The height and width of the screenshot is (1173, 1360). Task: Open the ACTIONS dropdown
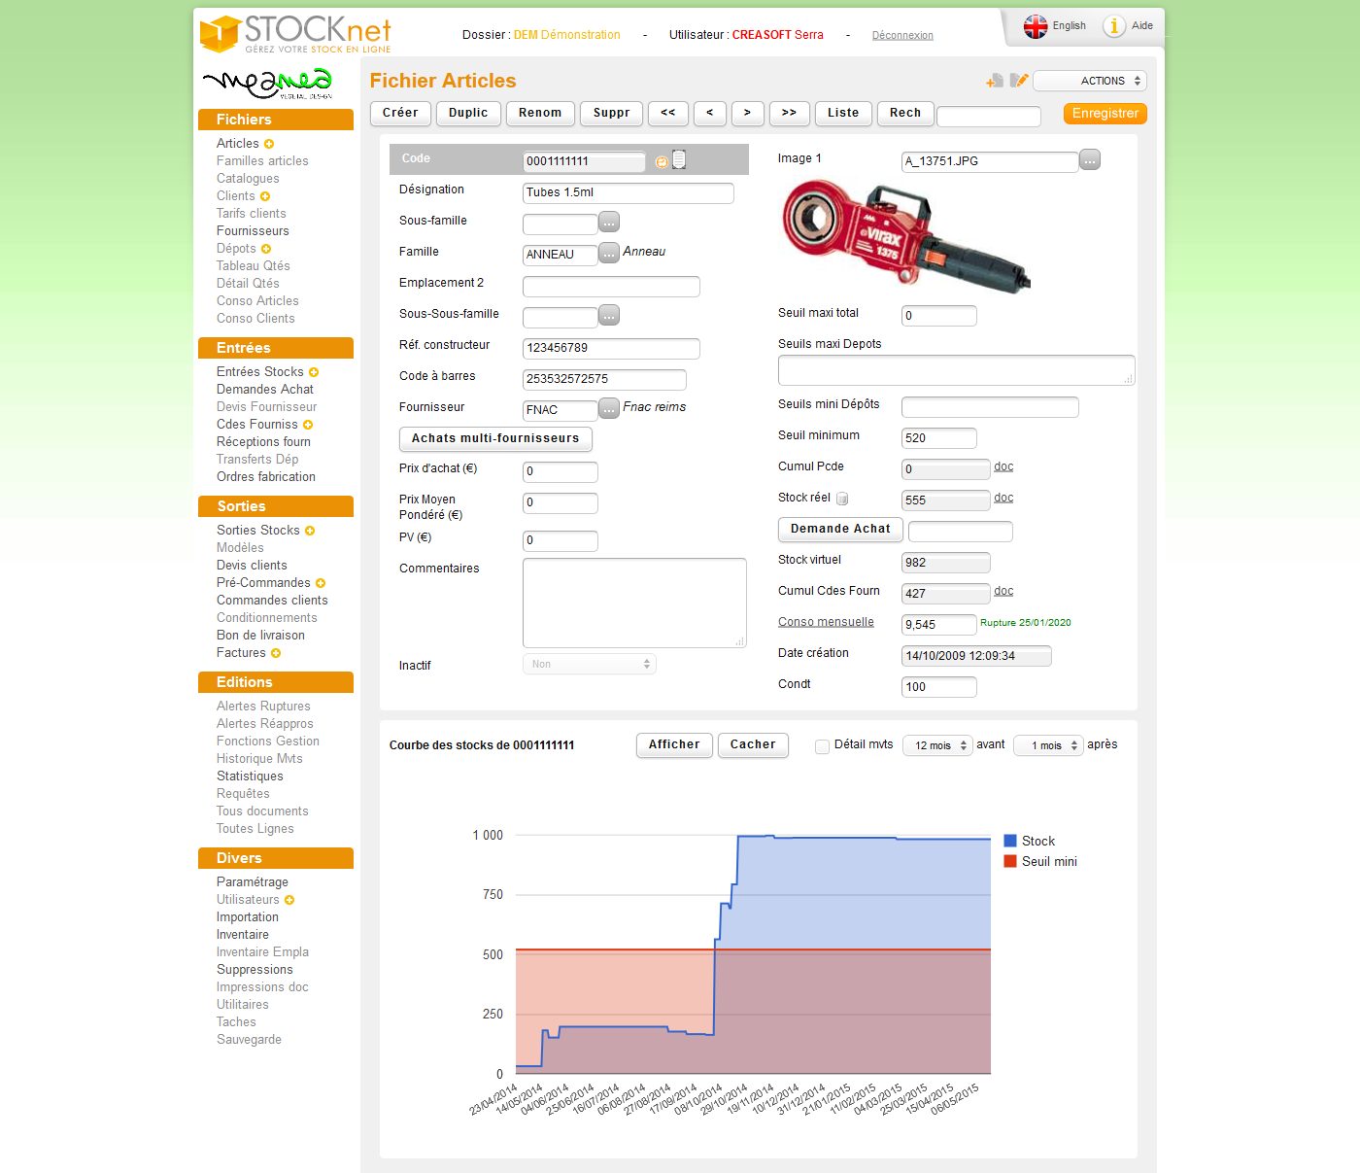[1090, 82]
